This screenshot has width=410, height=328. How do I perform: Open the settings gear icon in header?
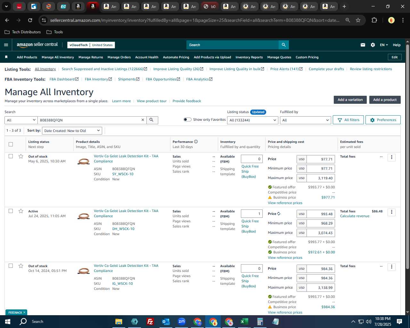[x=373, y=45]
